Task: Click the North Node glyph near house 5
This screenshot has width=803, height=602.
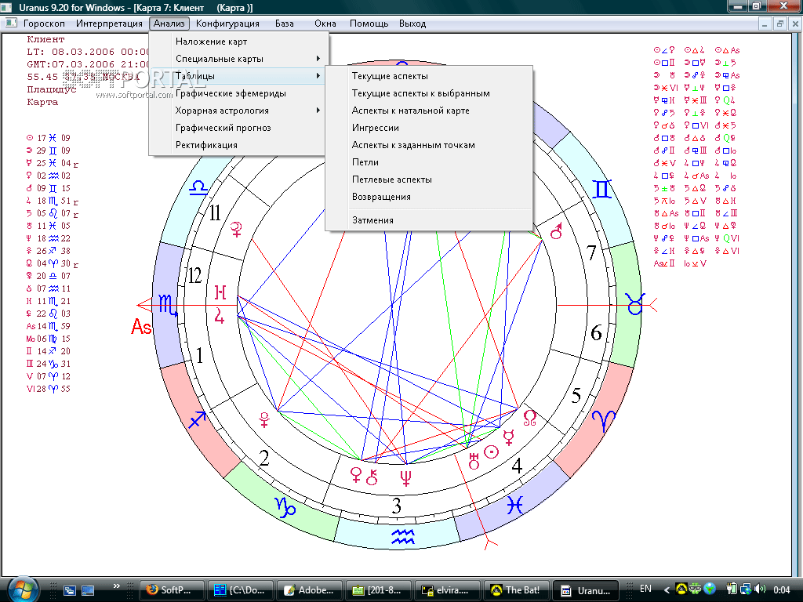Action: click(x=529, y=418)
